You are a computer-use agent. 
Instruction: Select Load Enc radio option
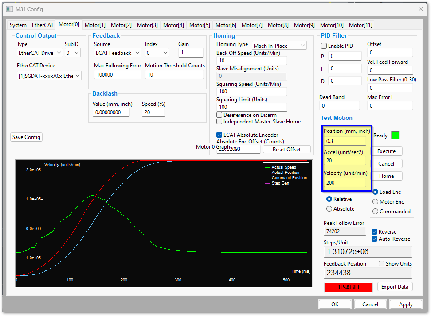[x=375, y=192]
